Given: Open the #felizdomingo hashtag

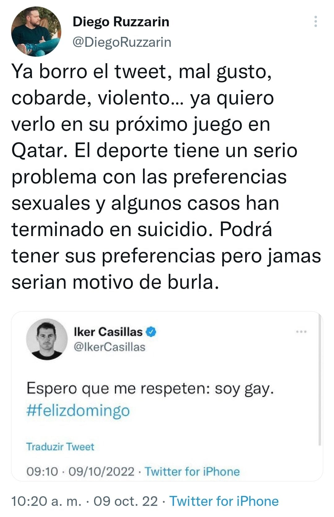Looking at the screenshot, I should (x=78, y=410).
